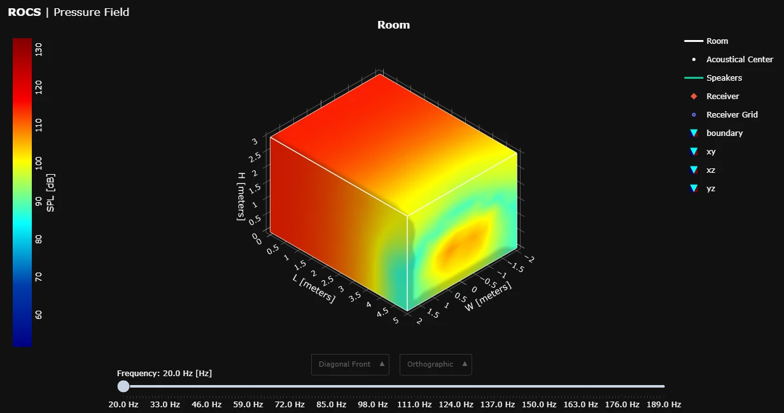784x413 pixels.
Task: Open the Diagonal Front view dropdown
Action: (x=349, y=365)
